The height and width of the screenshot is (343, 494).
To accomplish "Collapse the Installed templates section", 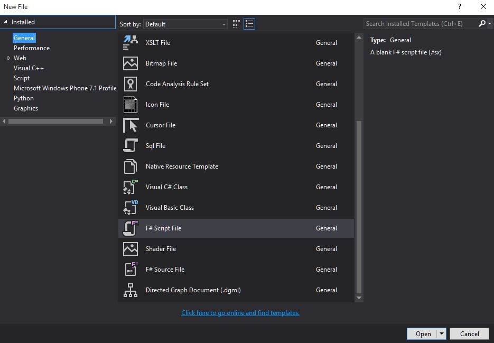I will coord(6,22).
